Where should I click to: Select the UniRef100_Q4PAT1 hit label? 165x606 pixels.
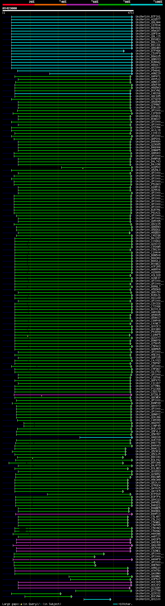(x=148, y=76)
